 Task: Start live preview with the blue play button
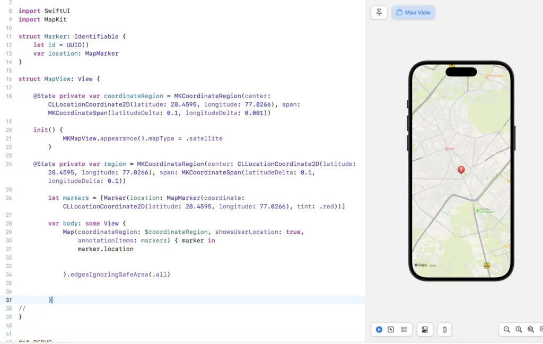click(379, 330)
